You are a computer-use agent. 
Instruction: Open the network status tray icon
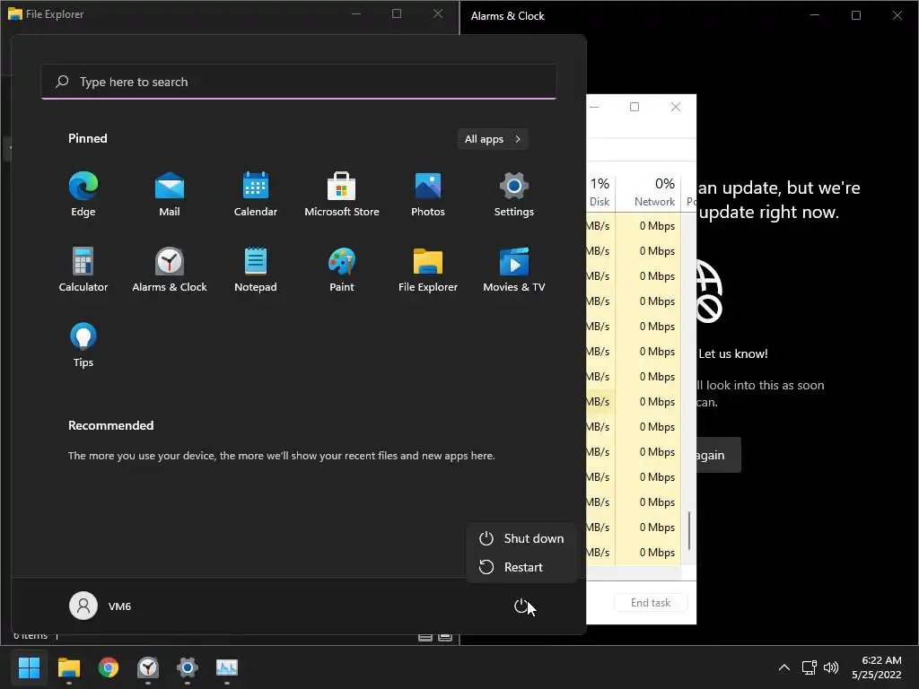[x=810, y=667]
